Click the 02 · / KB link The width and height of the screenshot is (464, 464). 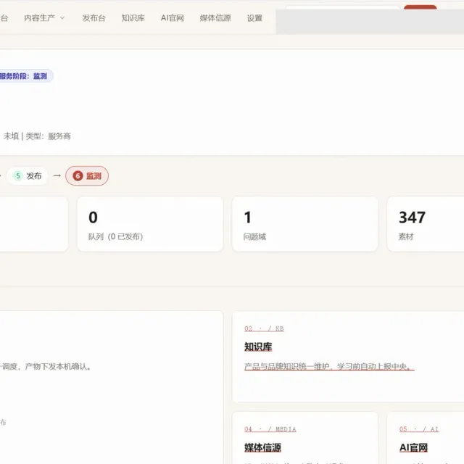click(x=264, y=328)
